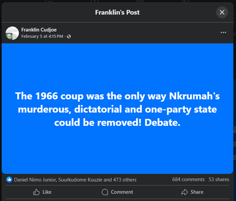Click the public audience globe icon
The width and height of the screenshot is (236, 201).
click(69, 37)
